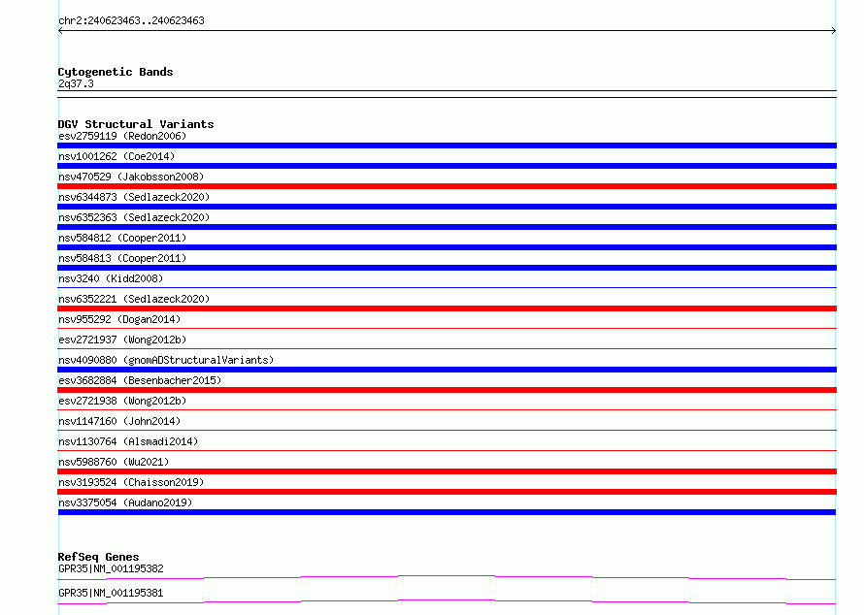Open variant nsv470529 (Jakobsson2008)
Viewport: 864px width, 615px height.
(x=131, y=177)
